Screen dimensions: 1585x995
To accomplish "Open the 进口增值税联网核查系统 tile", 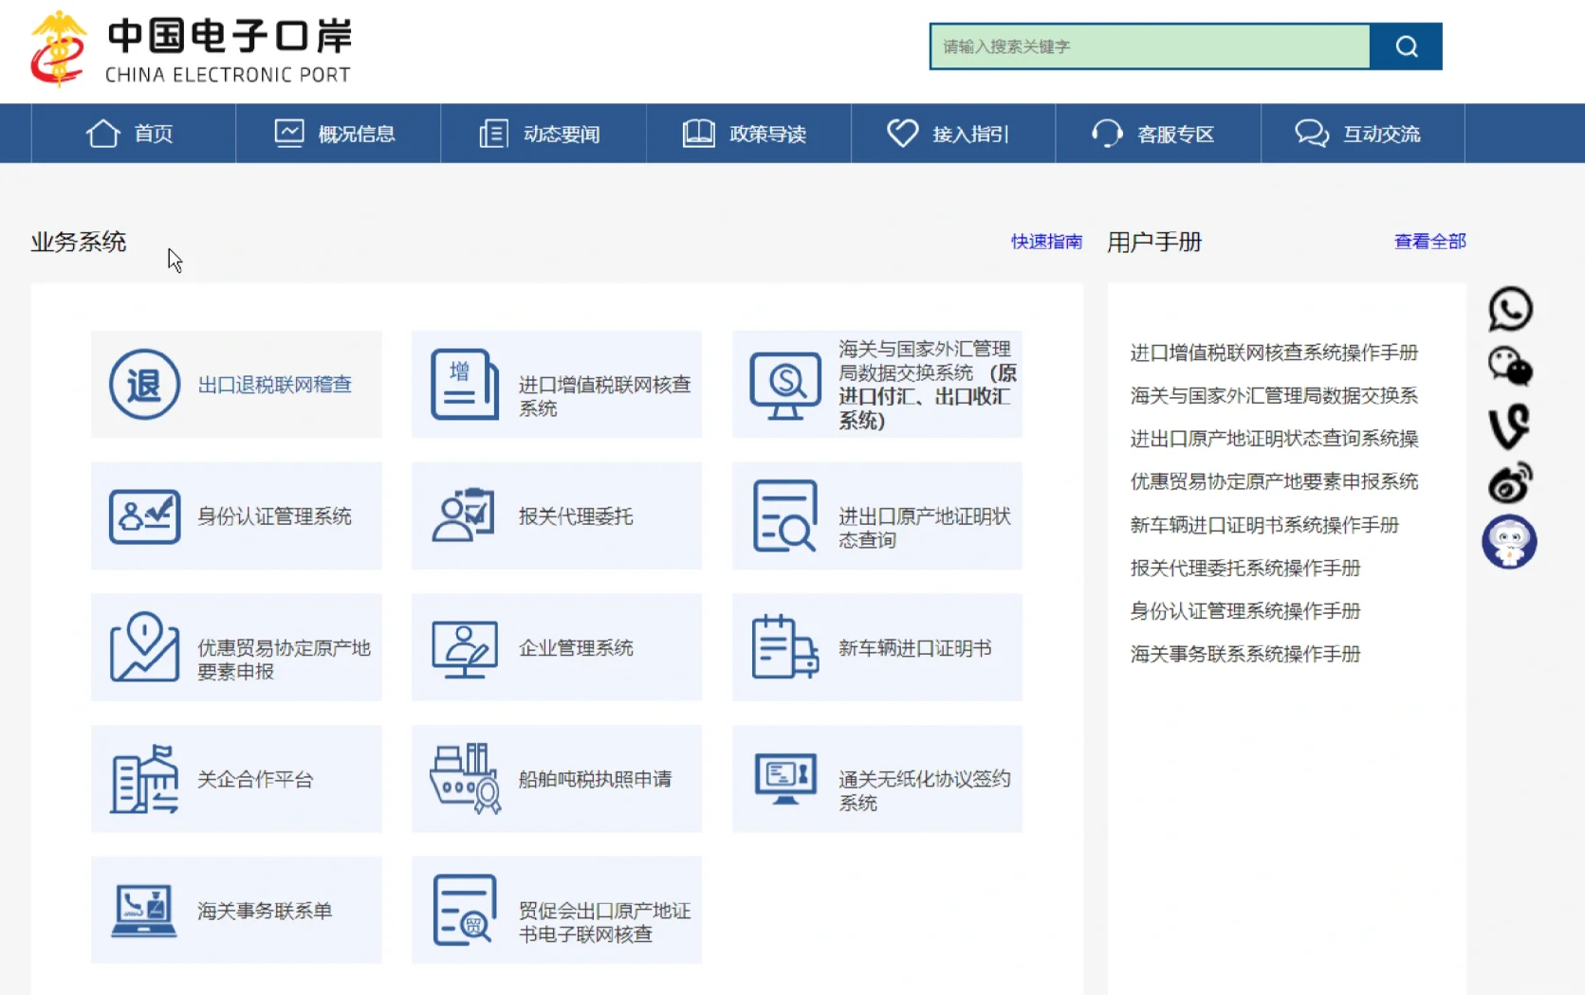I will (x=556, y=385).
